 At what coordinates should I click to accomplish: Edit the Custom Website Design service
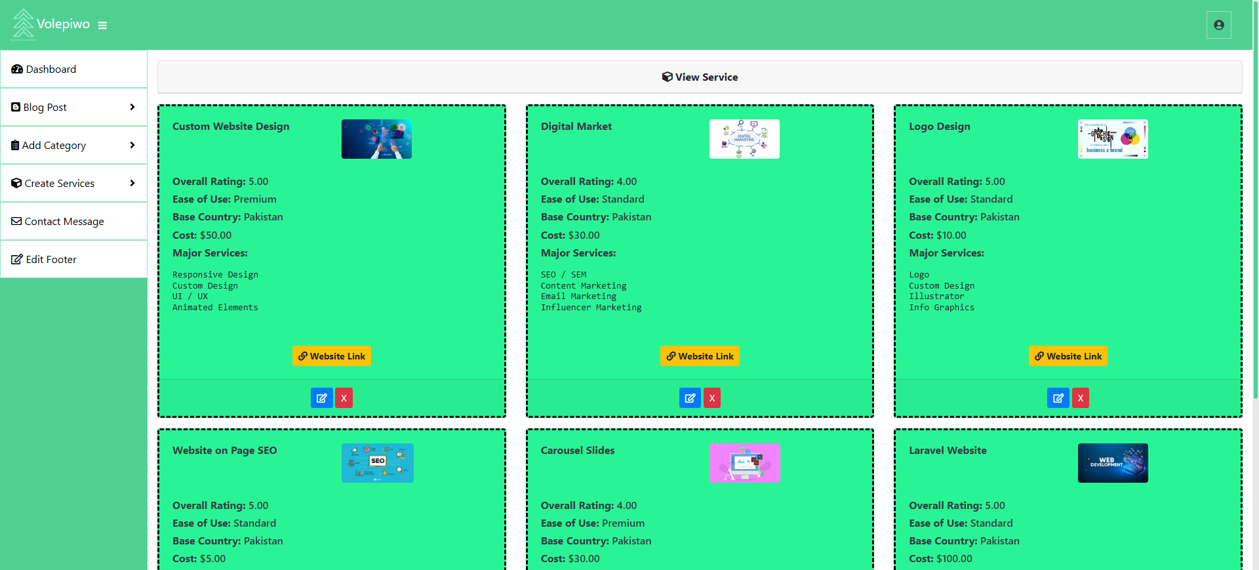[321, 398]
